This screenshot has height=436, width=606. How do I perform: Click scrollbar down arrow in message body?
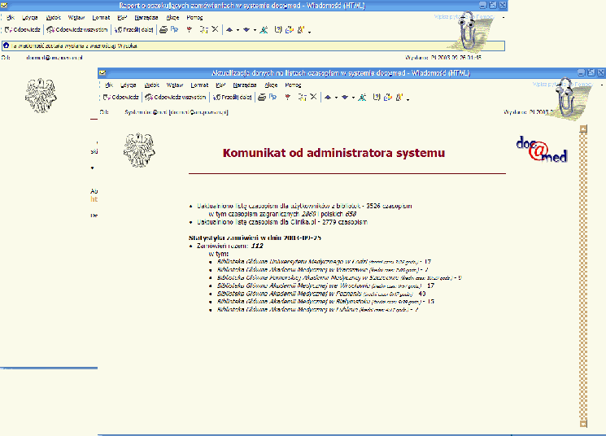[x=582, y=423]
